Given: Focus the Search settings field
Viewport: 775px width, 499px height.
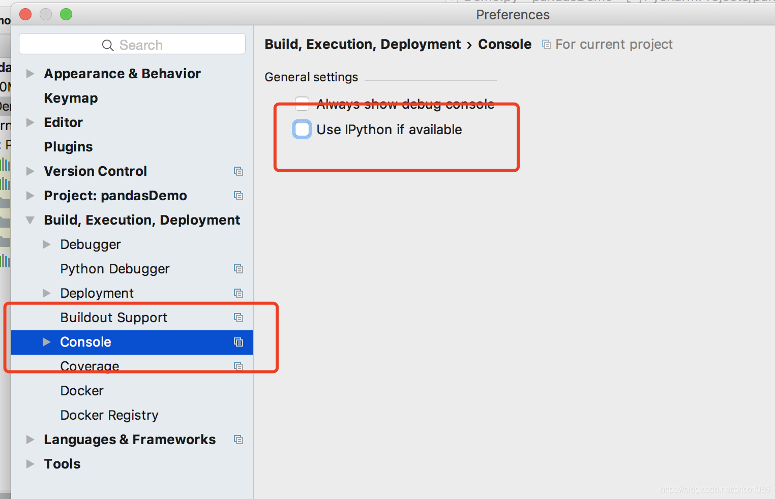Looking at the screenshot, I should click(132, 44).
